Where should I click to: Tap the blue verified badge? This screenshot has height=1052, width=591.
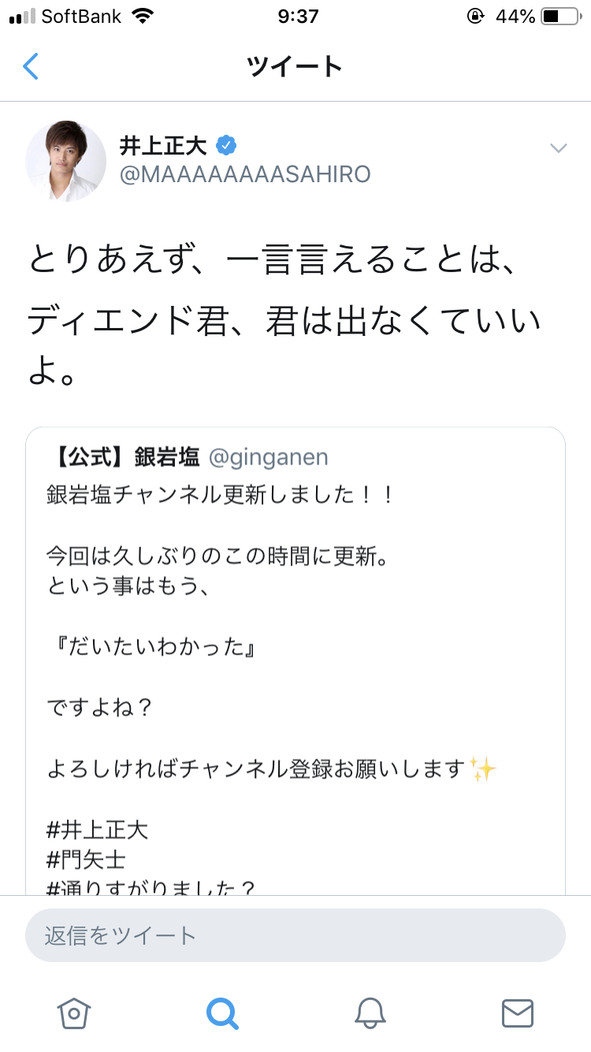click(227, 146)
